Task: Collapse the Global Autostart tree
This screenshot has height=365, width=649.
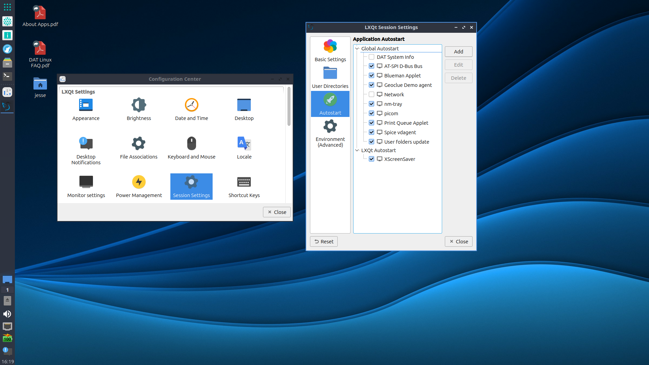Action: 357,48
